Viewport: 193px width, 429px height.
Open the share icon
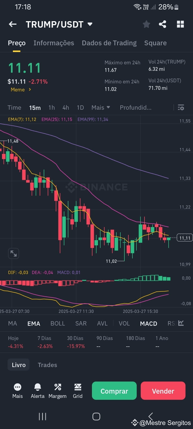(162, 24)
